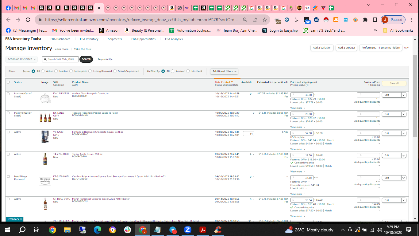This screenshot has width=419, height=236.
Task: Share this page using the share icon
Action: [x=255, y=20]
